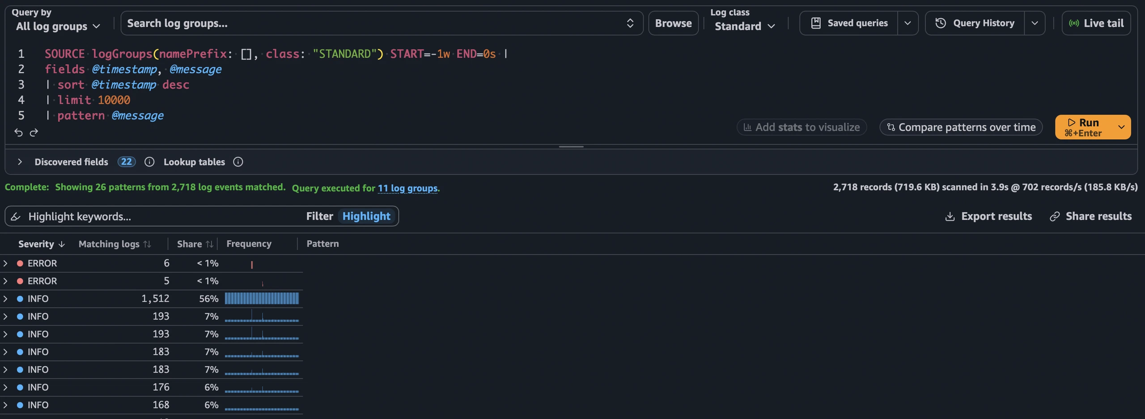Image resolution: width=1145 pixels, height=419 pixels.
Task: Expand the INFO row with 168 logs
Action: [x=5, y=405]
